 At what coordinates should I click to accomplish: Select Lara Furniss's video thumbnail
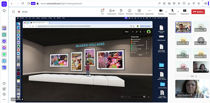[x=183, y=27]
